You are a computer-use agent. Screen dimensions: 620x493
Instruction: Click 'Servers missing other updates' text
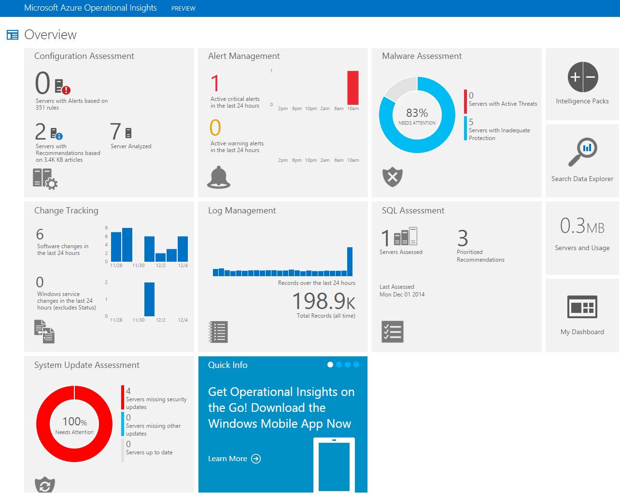[153, 430]
